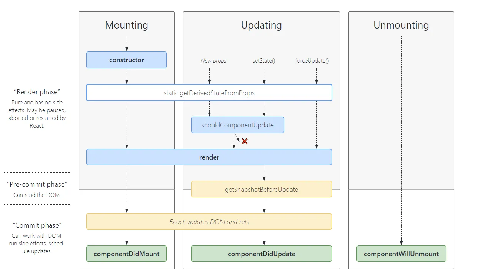The image size is (482, 278).
Task: Click the 'setState()' label
Action: click(x=264, y=61)
